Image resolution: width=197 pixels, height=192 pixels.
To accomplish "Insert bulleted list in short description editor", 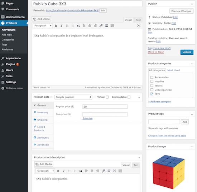I will pyautogui.click(x=69, y=171).
